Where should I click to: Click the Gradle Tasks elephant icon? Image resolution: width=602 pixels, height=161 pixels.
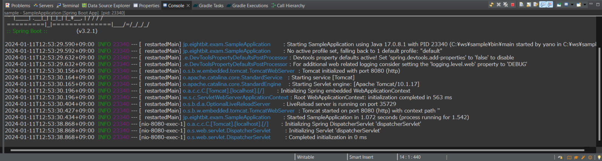(x=195, y=6)
